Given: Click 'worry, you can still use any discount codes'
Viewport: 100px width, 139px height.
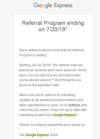Looking at the screenshot, I should pos(50,75).
